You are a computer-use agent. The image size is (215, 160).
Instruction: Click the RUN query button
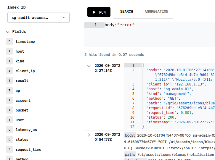(x=99, y=12)
